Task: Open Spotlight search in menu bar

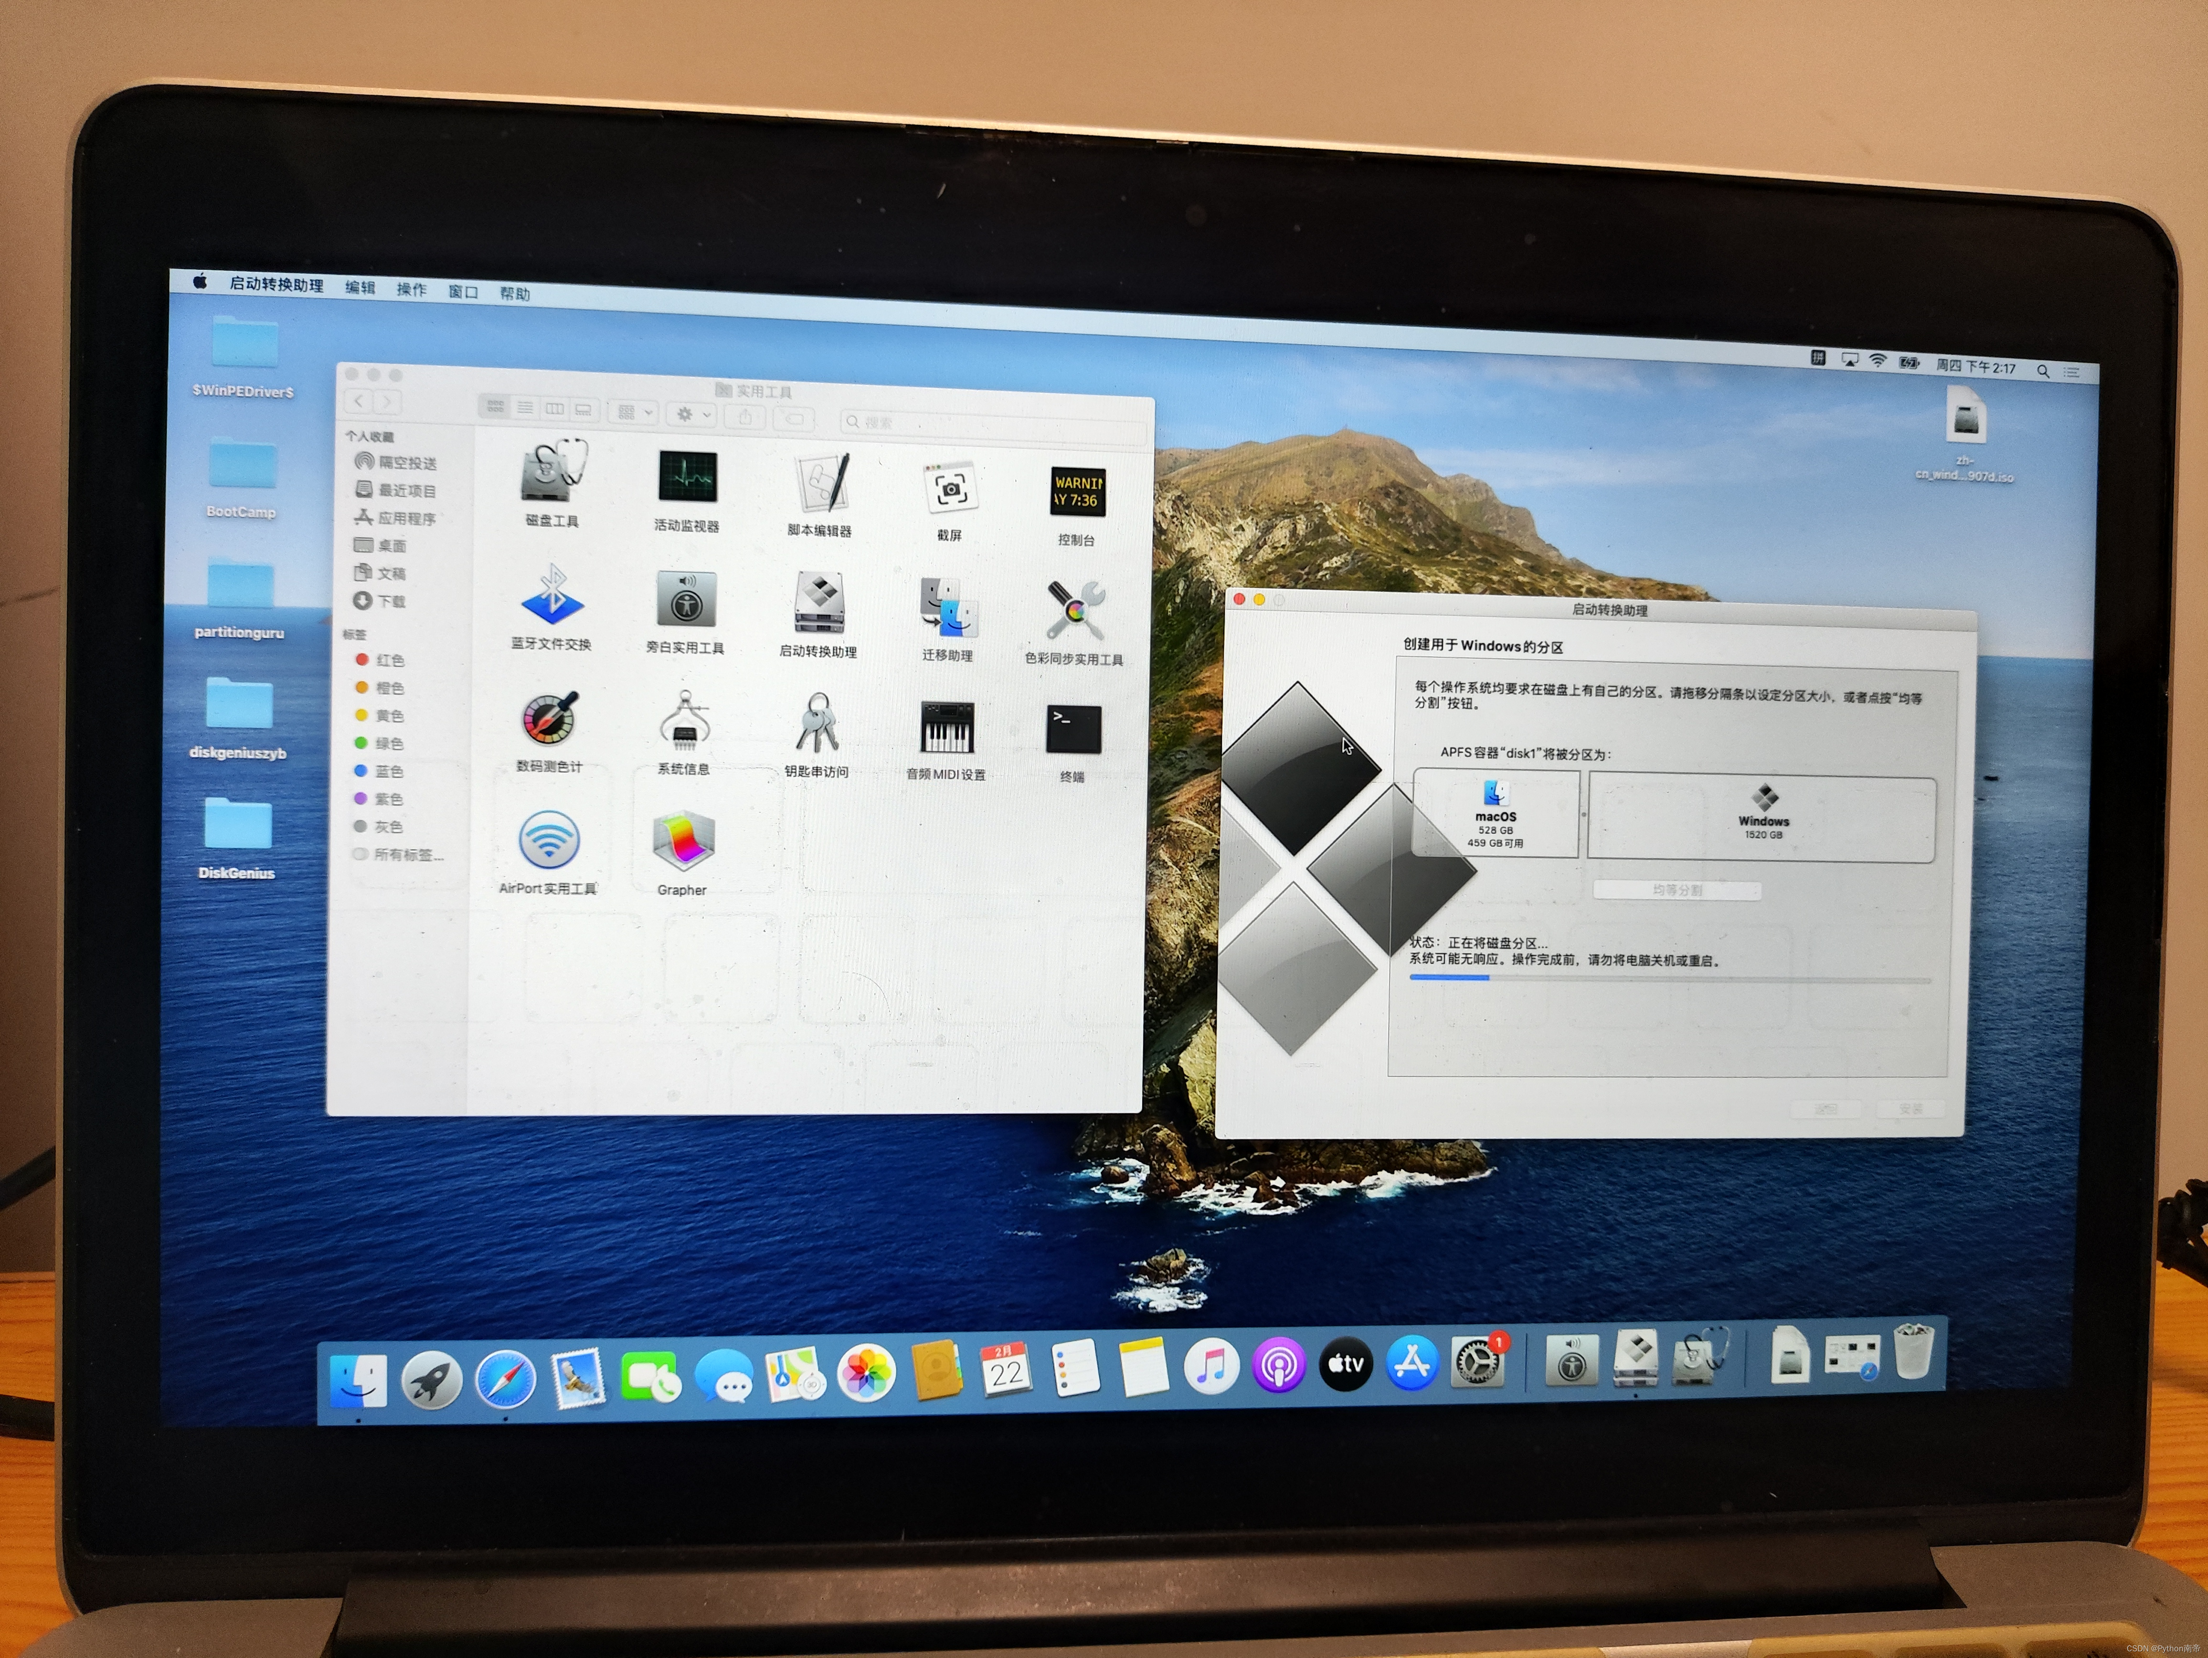Action: 2043,371
